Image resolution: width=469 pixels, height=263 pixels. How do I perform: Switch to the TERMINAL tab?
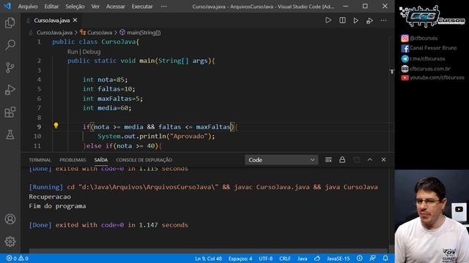pyautogui.click(x=40, y=160)
